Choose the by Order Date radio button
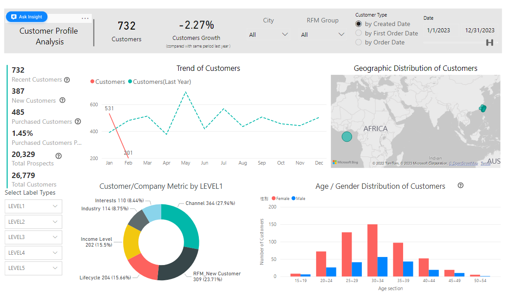507x300 pixels. click(358, 42)
